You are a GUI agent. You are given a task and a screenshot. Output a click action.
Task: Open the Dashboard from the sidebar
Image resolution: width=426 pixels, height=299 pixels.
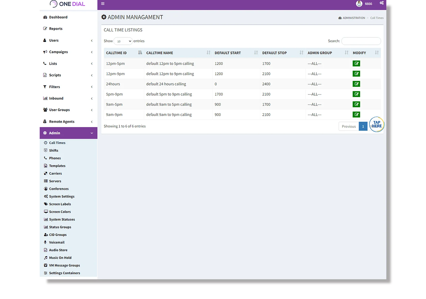58,17
